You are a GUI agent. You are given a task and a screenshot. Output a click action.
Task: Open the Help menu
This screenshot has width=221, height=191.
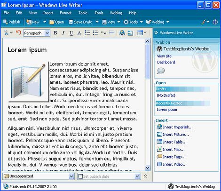tap(133, 13)
